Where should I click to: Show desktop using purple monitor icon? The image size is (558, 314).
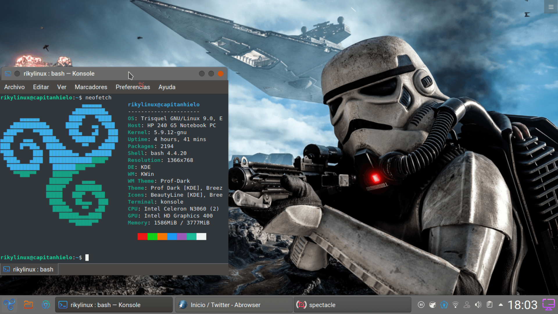(549, 305)
